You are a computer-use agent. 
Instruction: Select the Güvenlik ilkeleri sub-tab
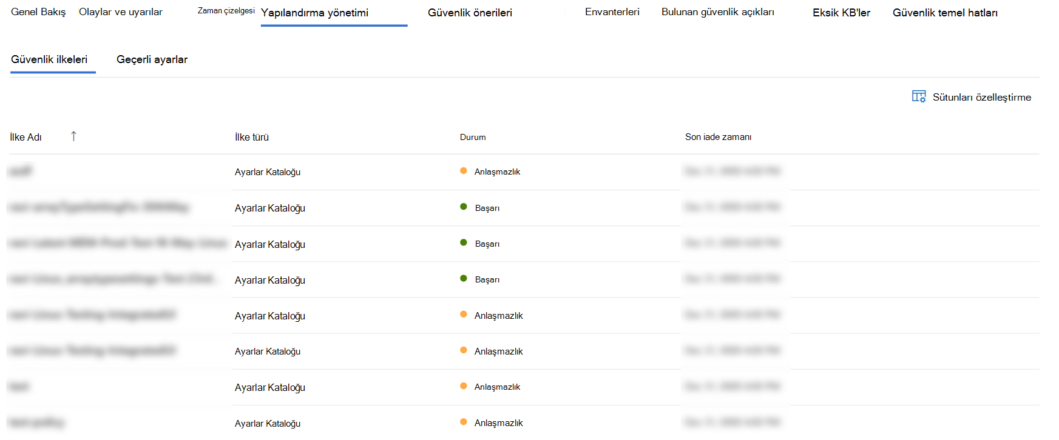click(x=49, y=59)
